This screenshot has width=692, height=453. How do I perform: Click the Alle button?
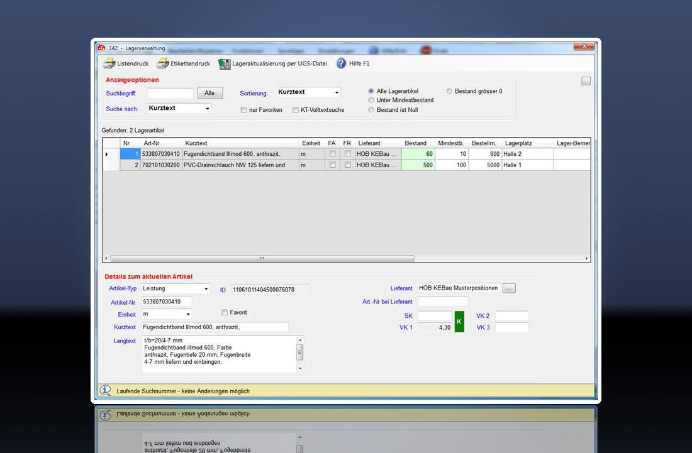tap(209, 93)
